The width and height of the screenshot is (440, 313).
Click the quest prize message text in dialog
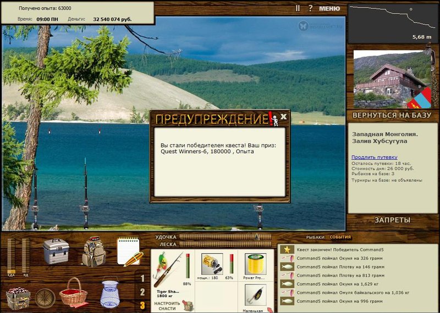(218, 148)
